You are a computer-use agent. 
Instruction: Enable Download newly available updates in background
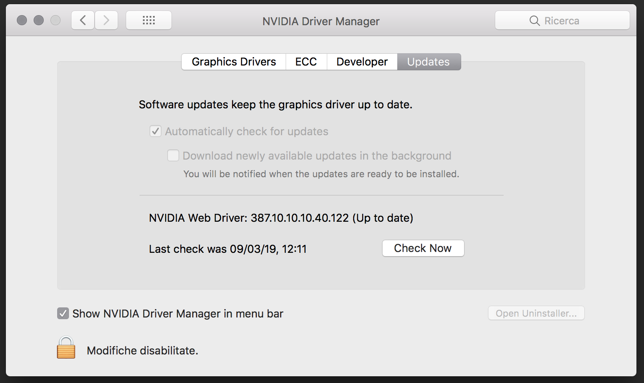tap(173, 156)
